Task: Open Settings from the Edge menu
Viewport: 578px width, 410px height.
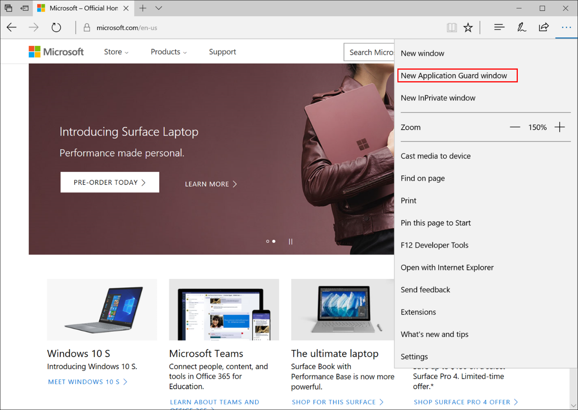Action: [x=414, y=356]
